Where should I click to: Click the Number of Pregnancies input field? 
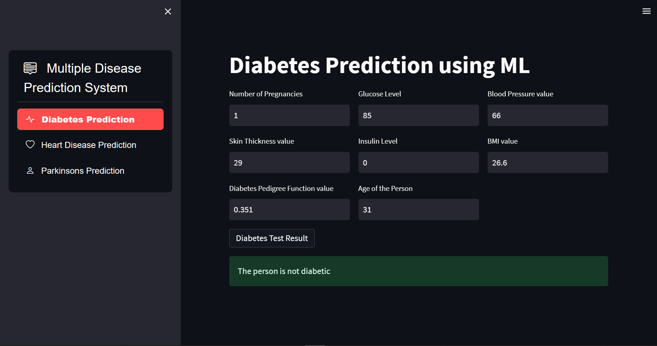[289, 115]
